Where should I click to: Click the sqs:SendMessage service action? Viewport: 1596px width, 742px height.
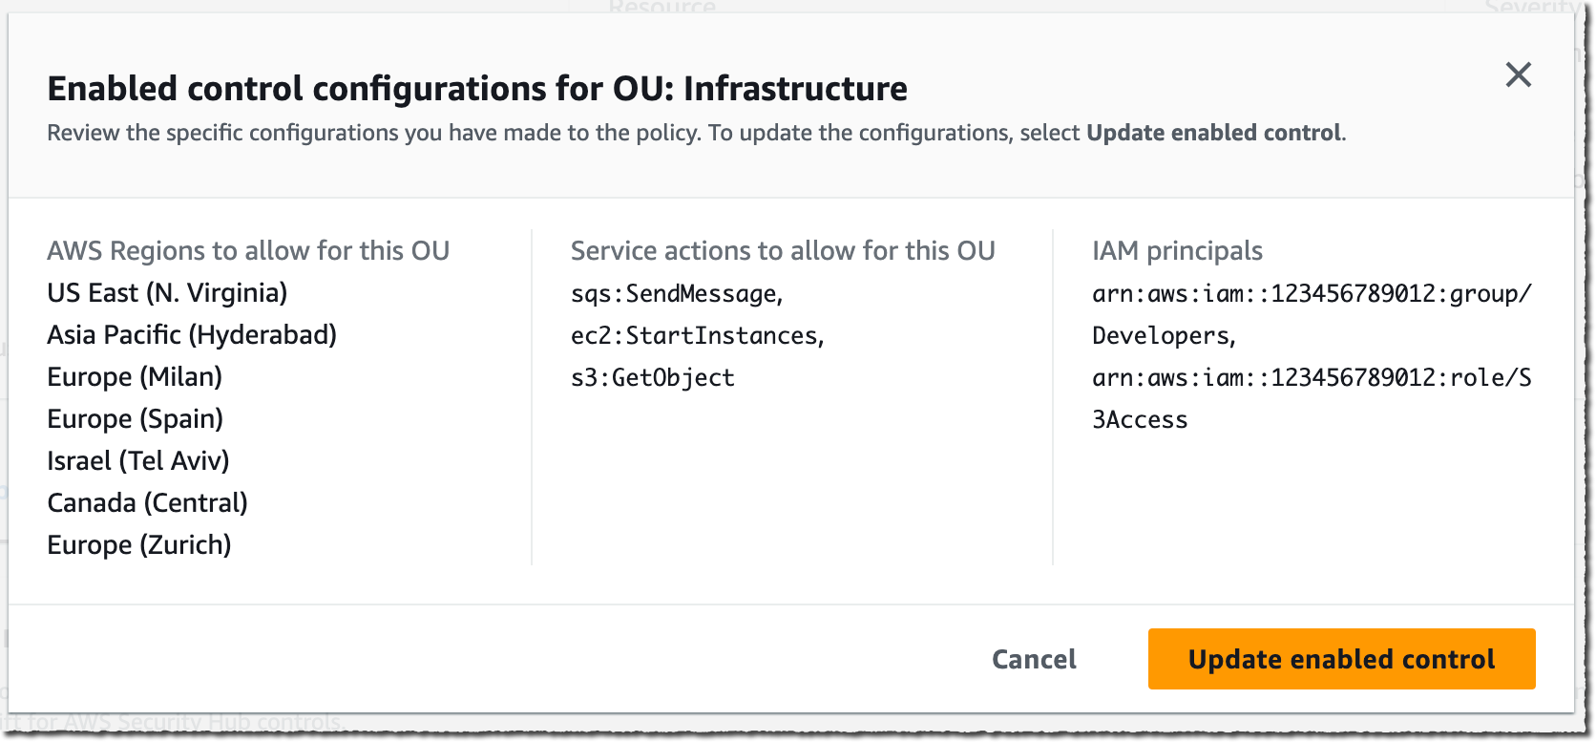point(676,293)
